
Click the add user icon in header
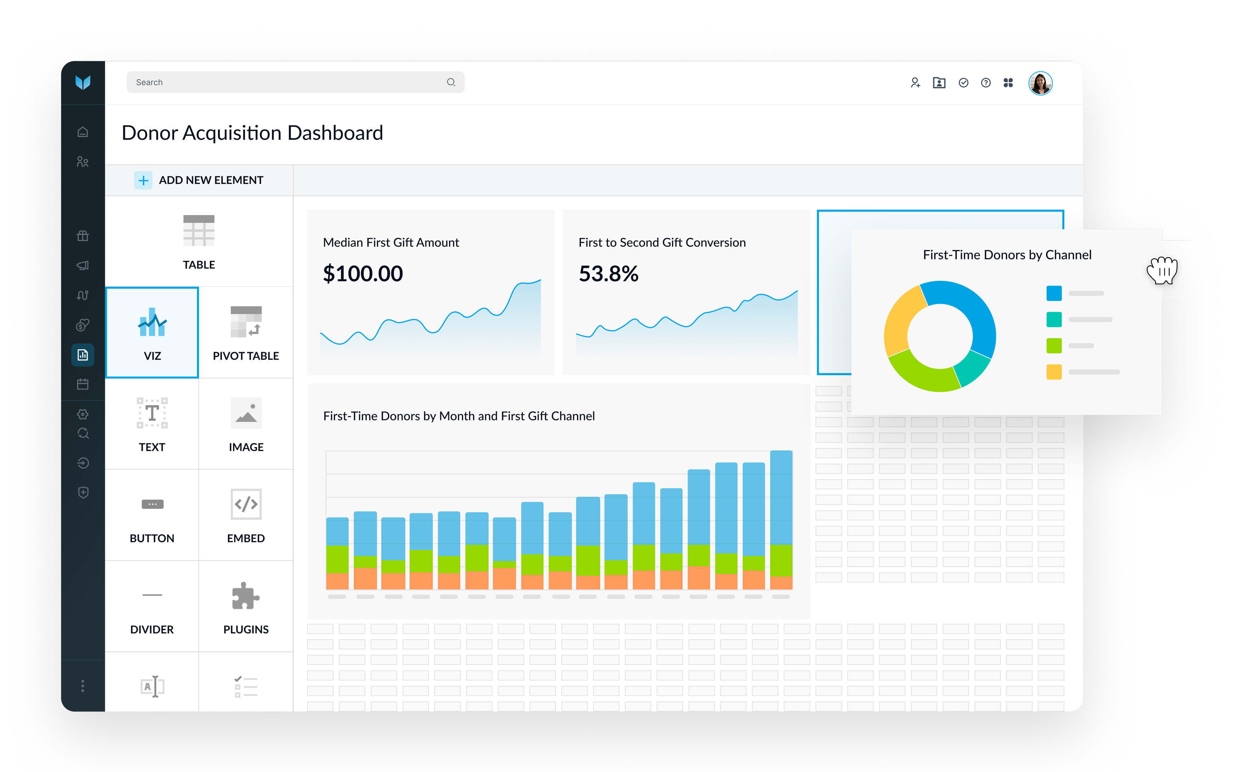(x=915, y=83)
